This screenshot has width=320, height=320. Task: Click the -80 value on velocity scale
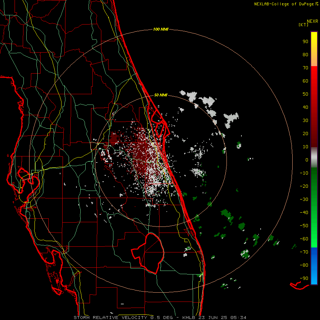coord(304,265)
